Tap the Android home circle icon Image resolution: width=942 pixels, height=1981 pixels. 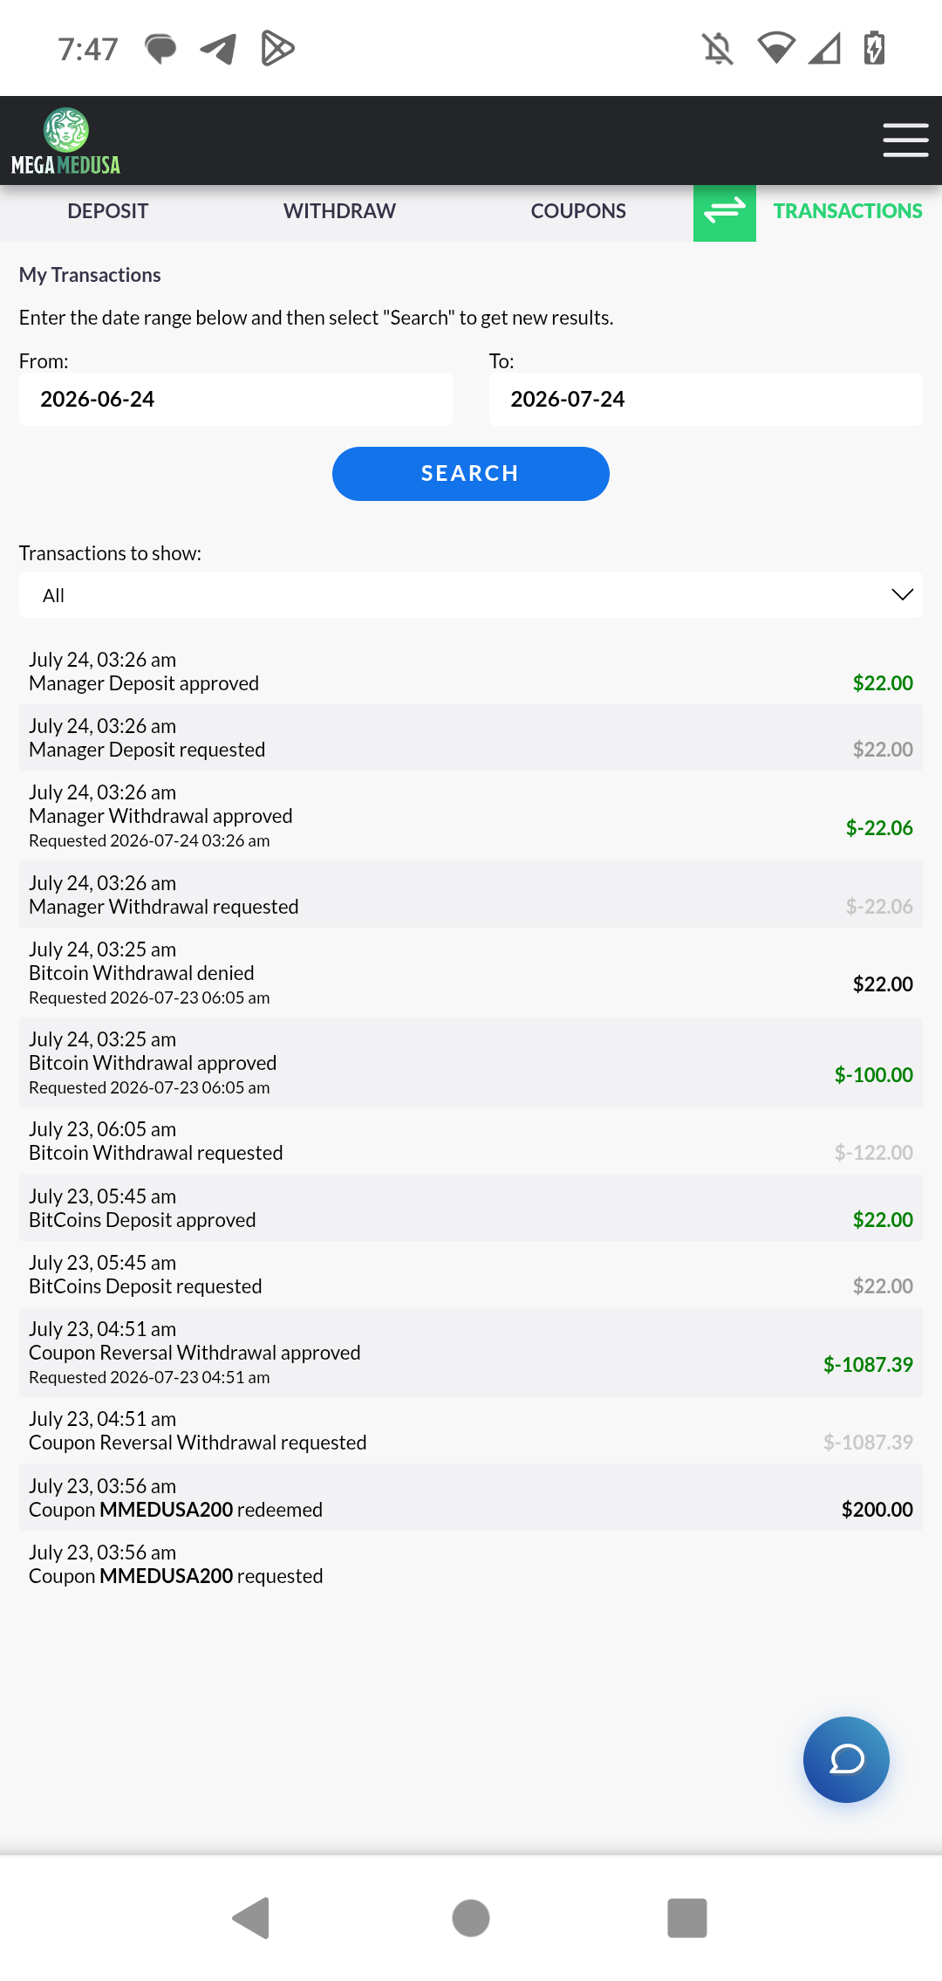point(471,1917)
